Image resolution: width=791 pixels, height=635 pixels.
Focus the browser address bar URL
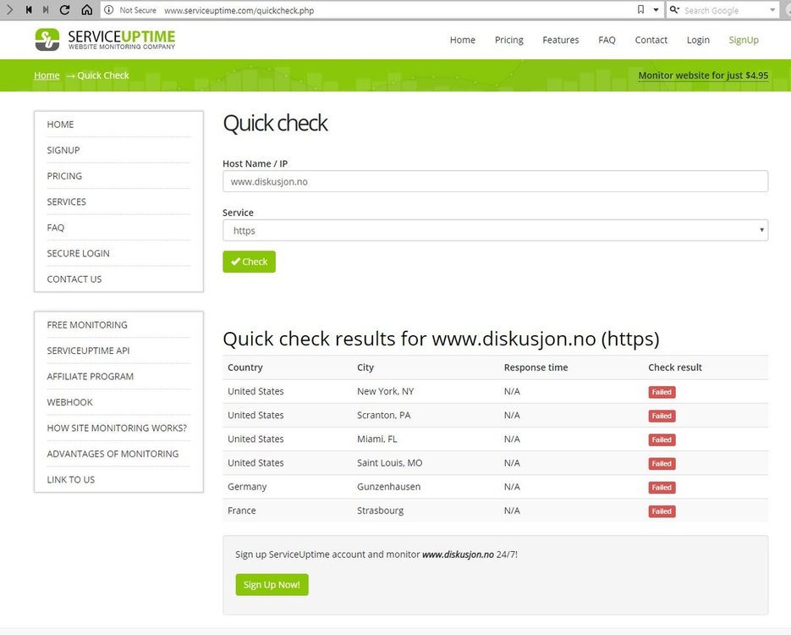pyautogui.click(x=239, y=10)
